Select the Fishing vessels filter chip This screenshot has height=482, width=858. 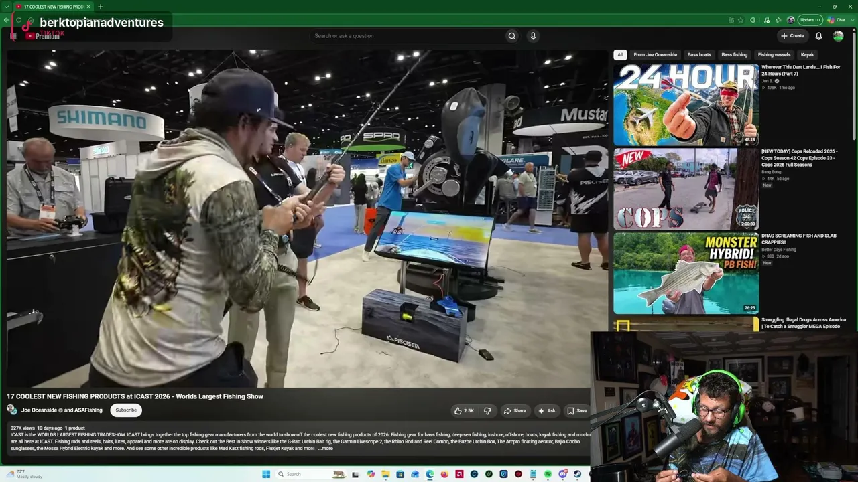click(x=774, y=55)
